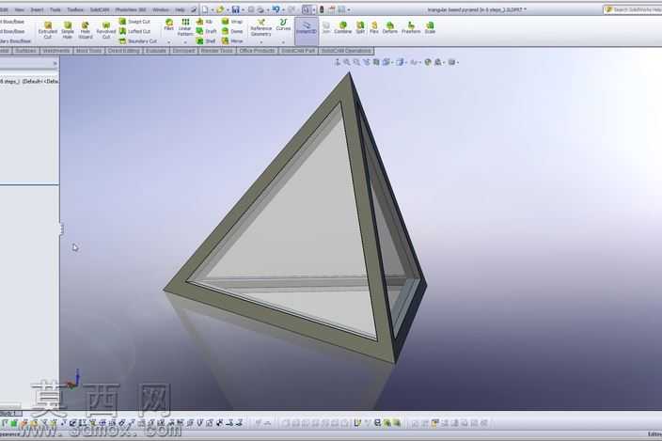Select the Simple Hole tool

tap(68, 30)
